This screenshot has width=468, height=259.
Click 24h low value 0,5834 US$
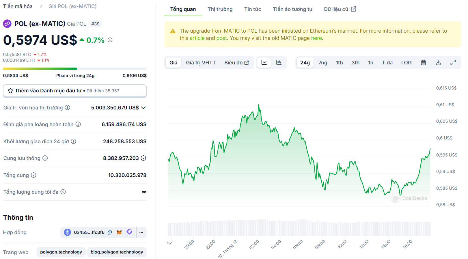point(16,75)
